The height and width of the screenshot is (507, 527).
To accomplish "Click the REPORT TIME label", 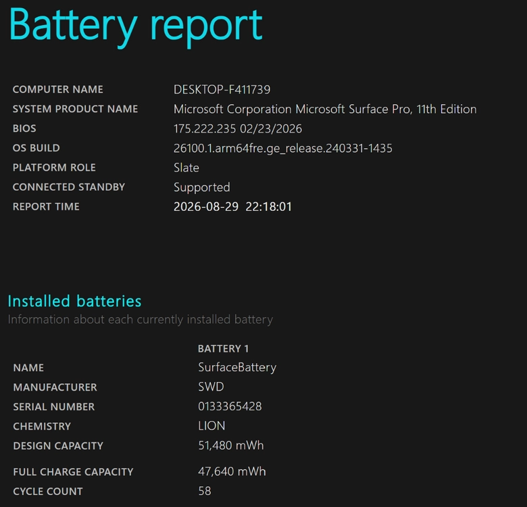I will click(46, 206).
